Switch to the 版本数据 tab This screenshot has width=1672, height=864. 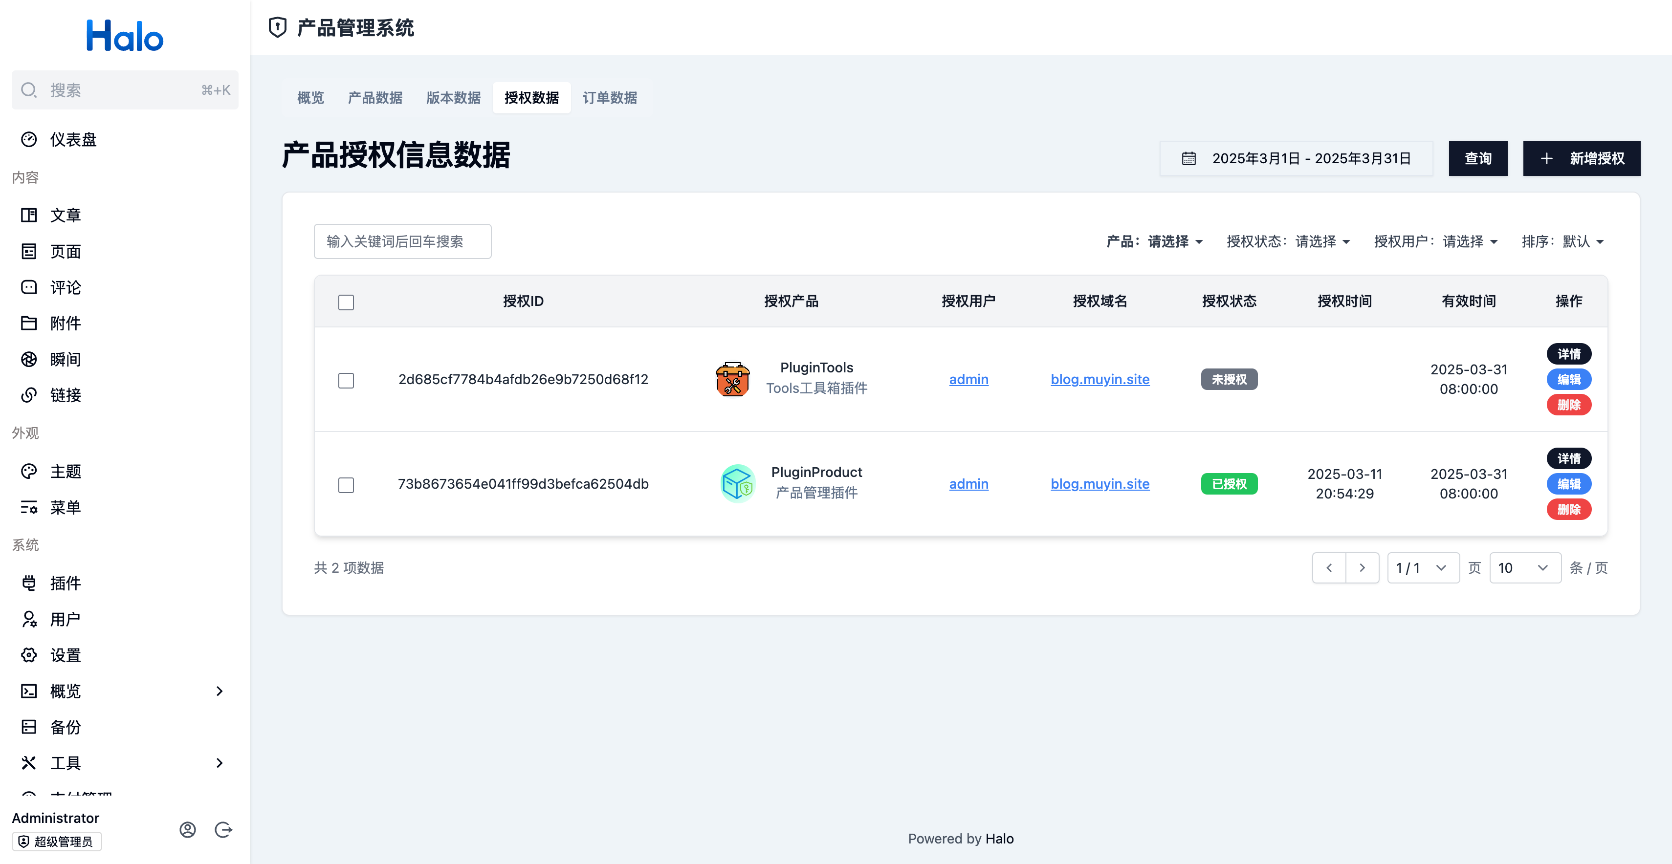point(453,97)
